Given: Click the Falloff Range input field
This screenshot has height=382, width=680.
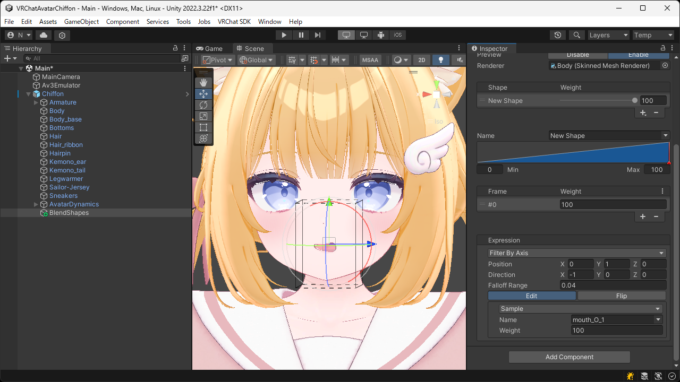Looking at the screenshot, I should coord(613,285).
